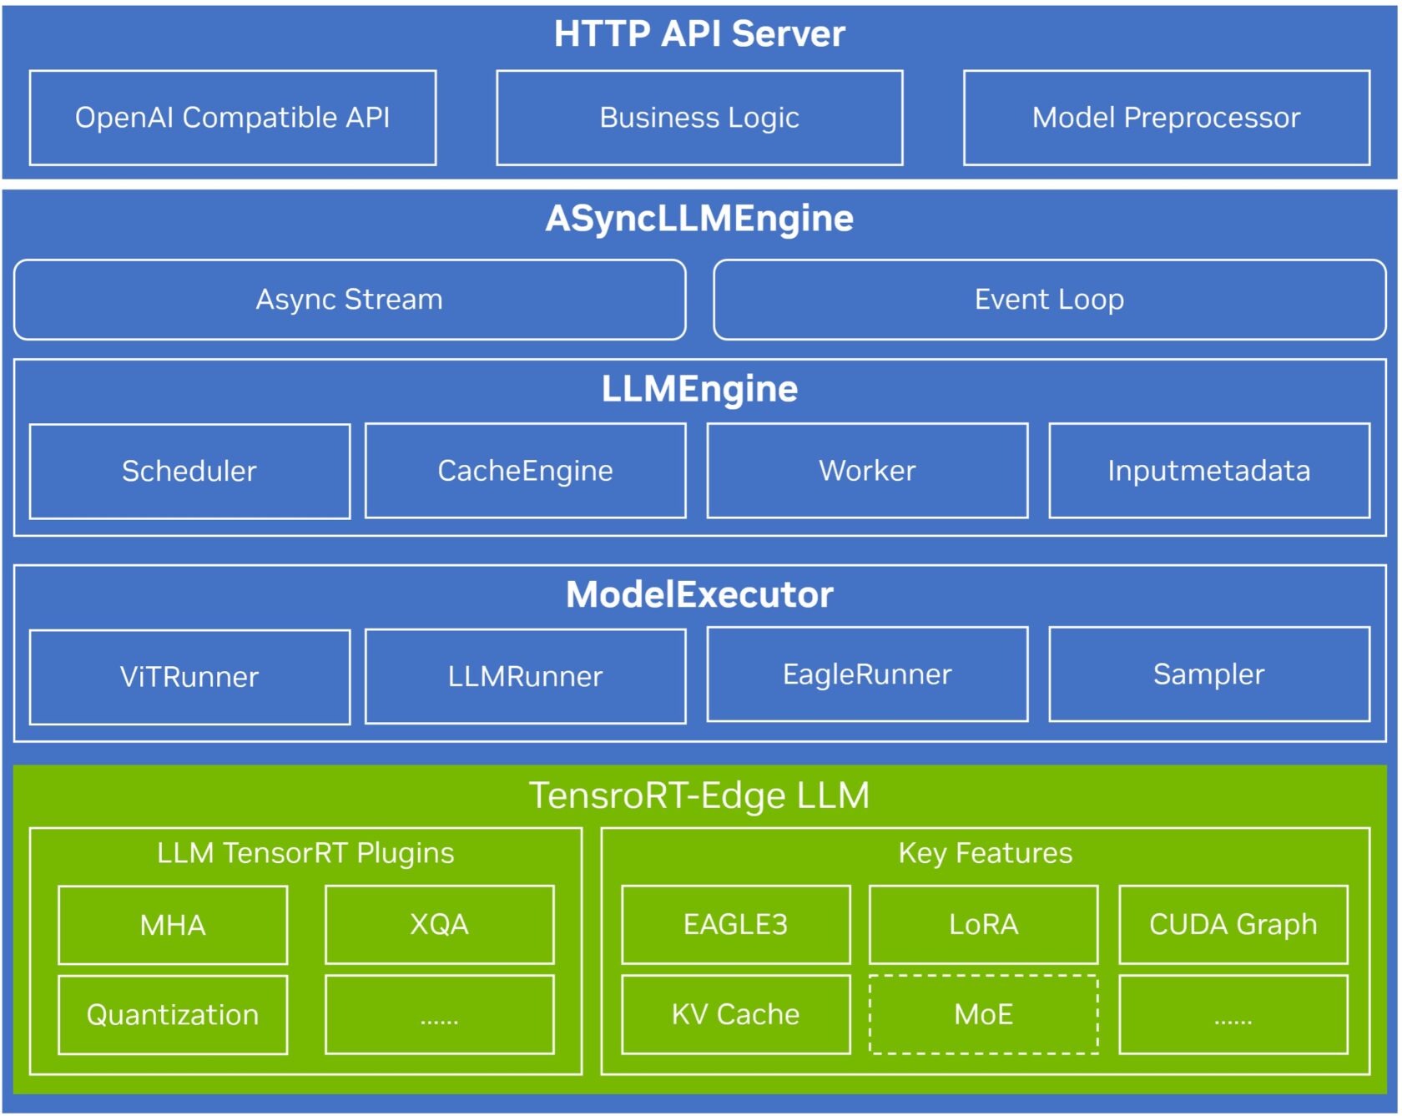This screenshot has height=1116, width=1402.
Task: Click the LLMRunner box
Action: pos(525,676)
